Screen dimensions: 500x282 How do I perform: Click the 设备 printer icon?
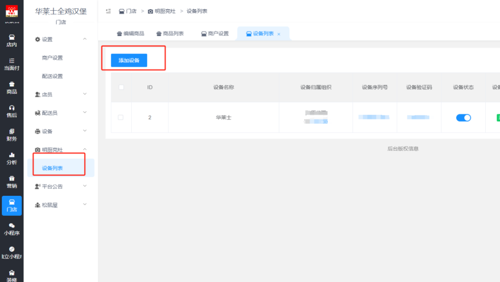pos(37,132)
